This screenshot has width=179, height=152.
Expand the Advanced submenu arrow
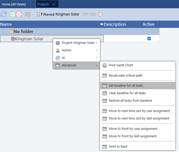97,65
